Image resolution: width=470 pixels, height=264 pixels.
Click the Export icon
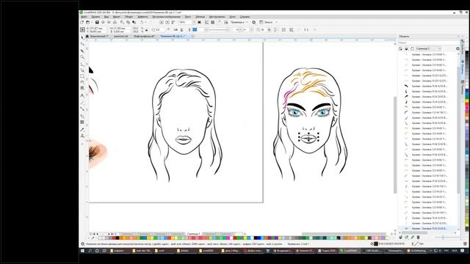(x=167, y=22)
